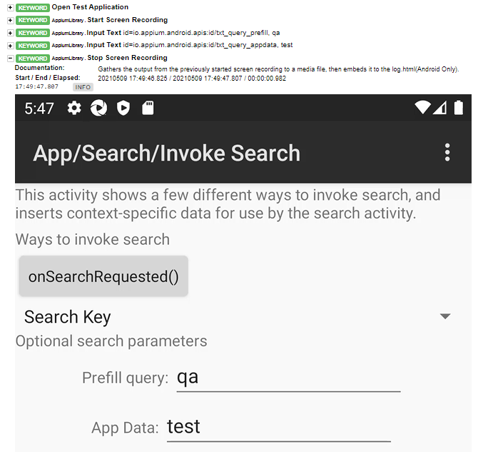Click the SD card status icon

point(148,109)
